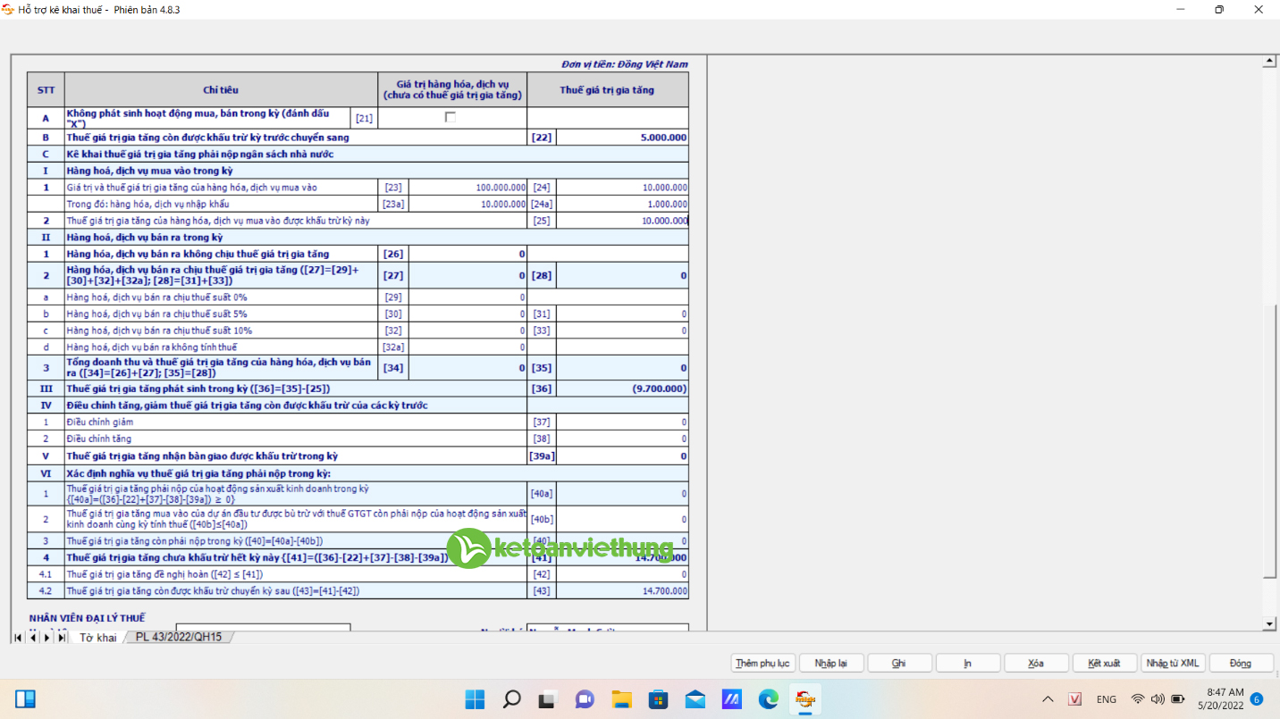1280x719 pixels.
Task: Open the Windows Widgets panel icon
Action: click(25, 698)
